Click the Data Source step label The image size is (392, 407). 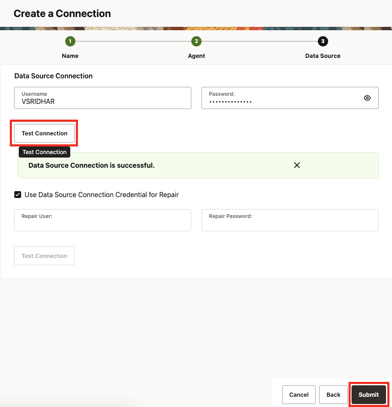[323, 56]
